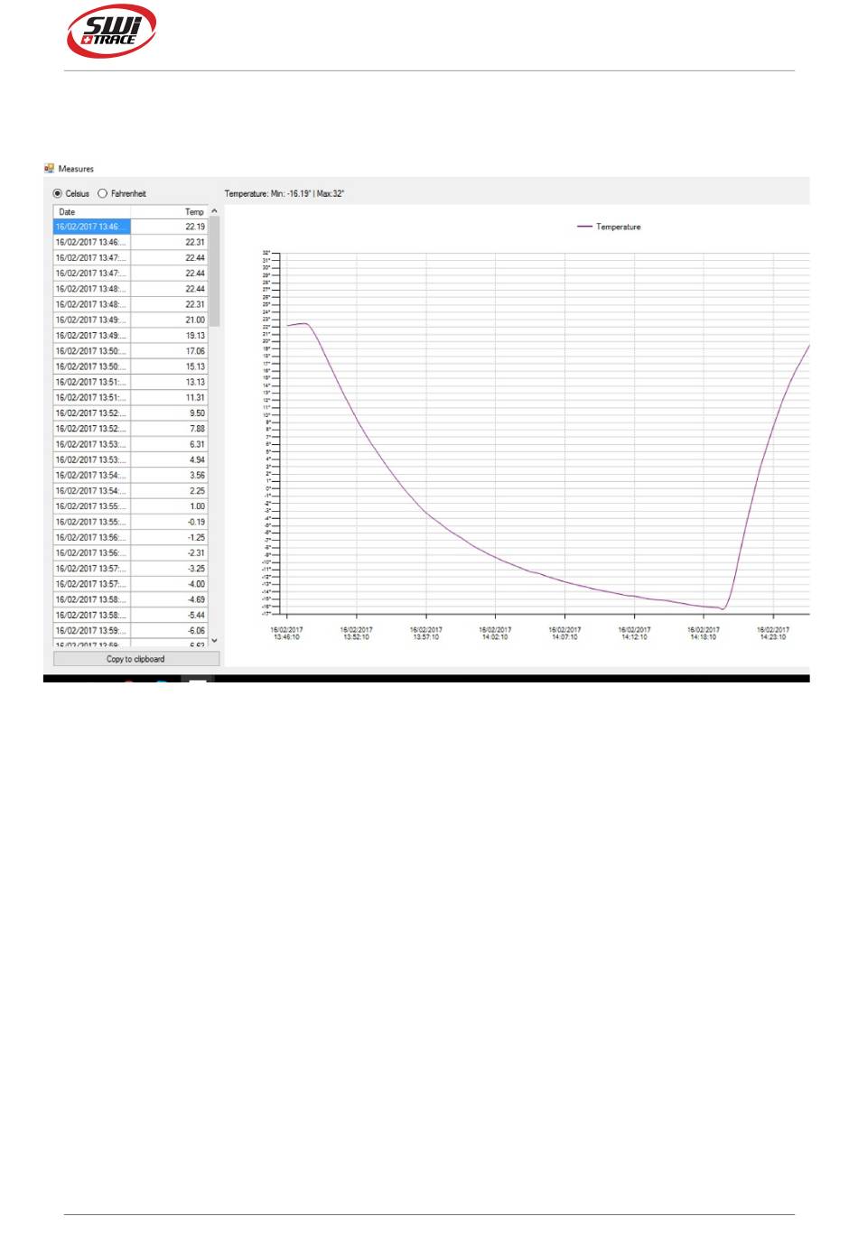This screenshot has width=858, height=1252.
Task: Click the 14:18:10 label on the time axis
Action: pos(704,633)
